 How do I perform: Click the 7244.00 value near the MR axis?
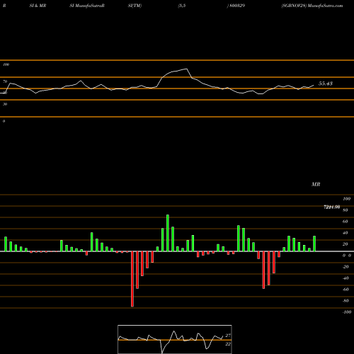[x=331, y=207]
